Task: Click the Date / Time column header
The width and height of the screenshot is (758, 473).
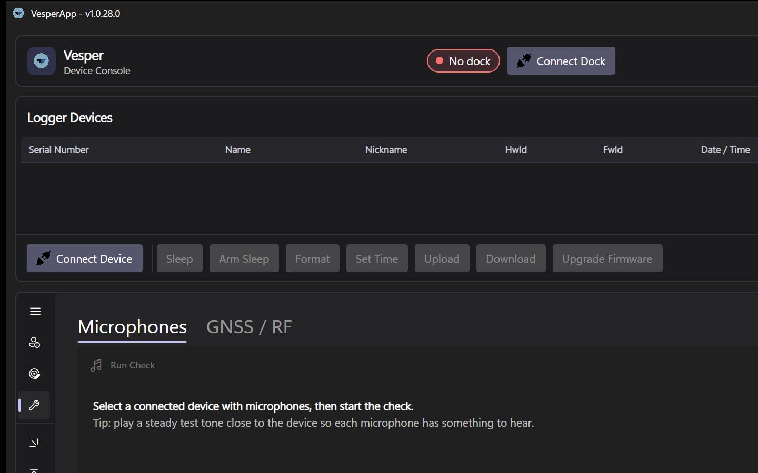Action: pyautogui.click(x=725, y=150)
